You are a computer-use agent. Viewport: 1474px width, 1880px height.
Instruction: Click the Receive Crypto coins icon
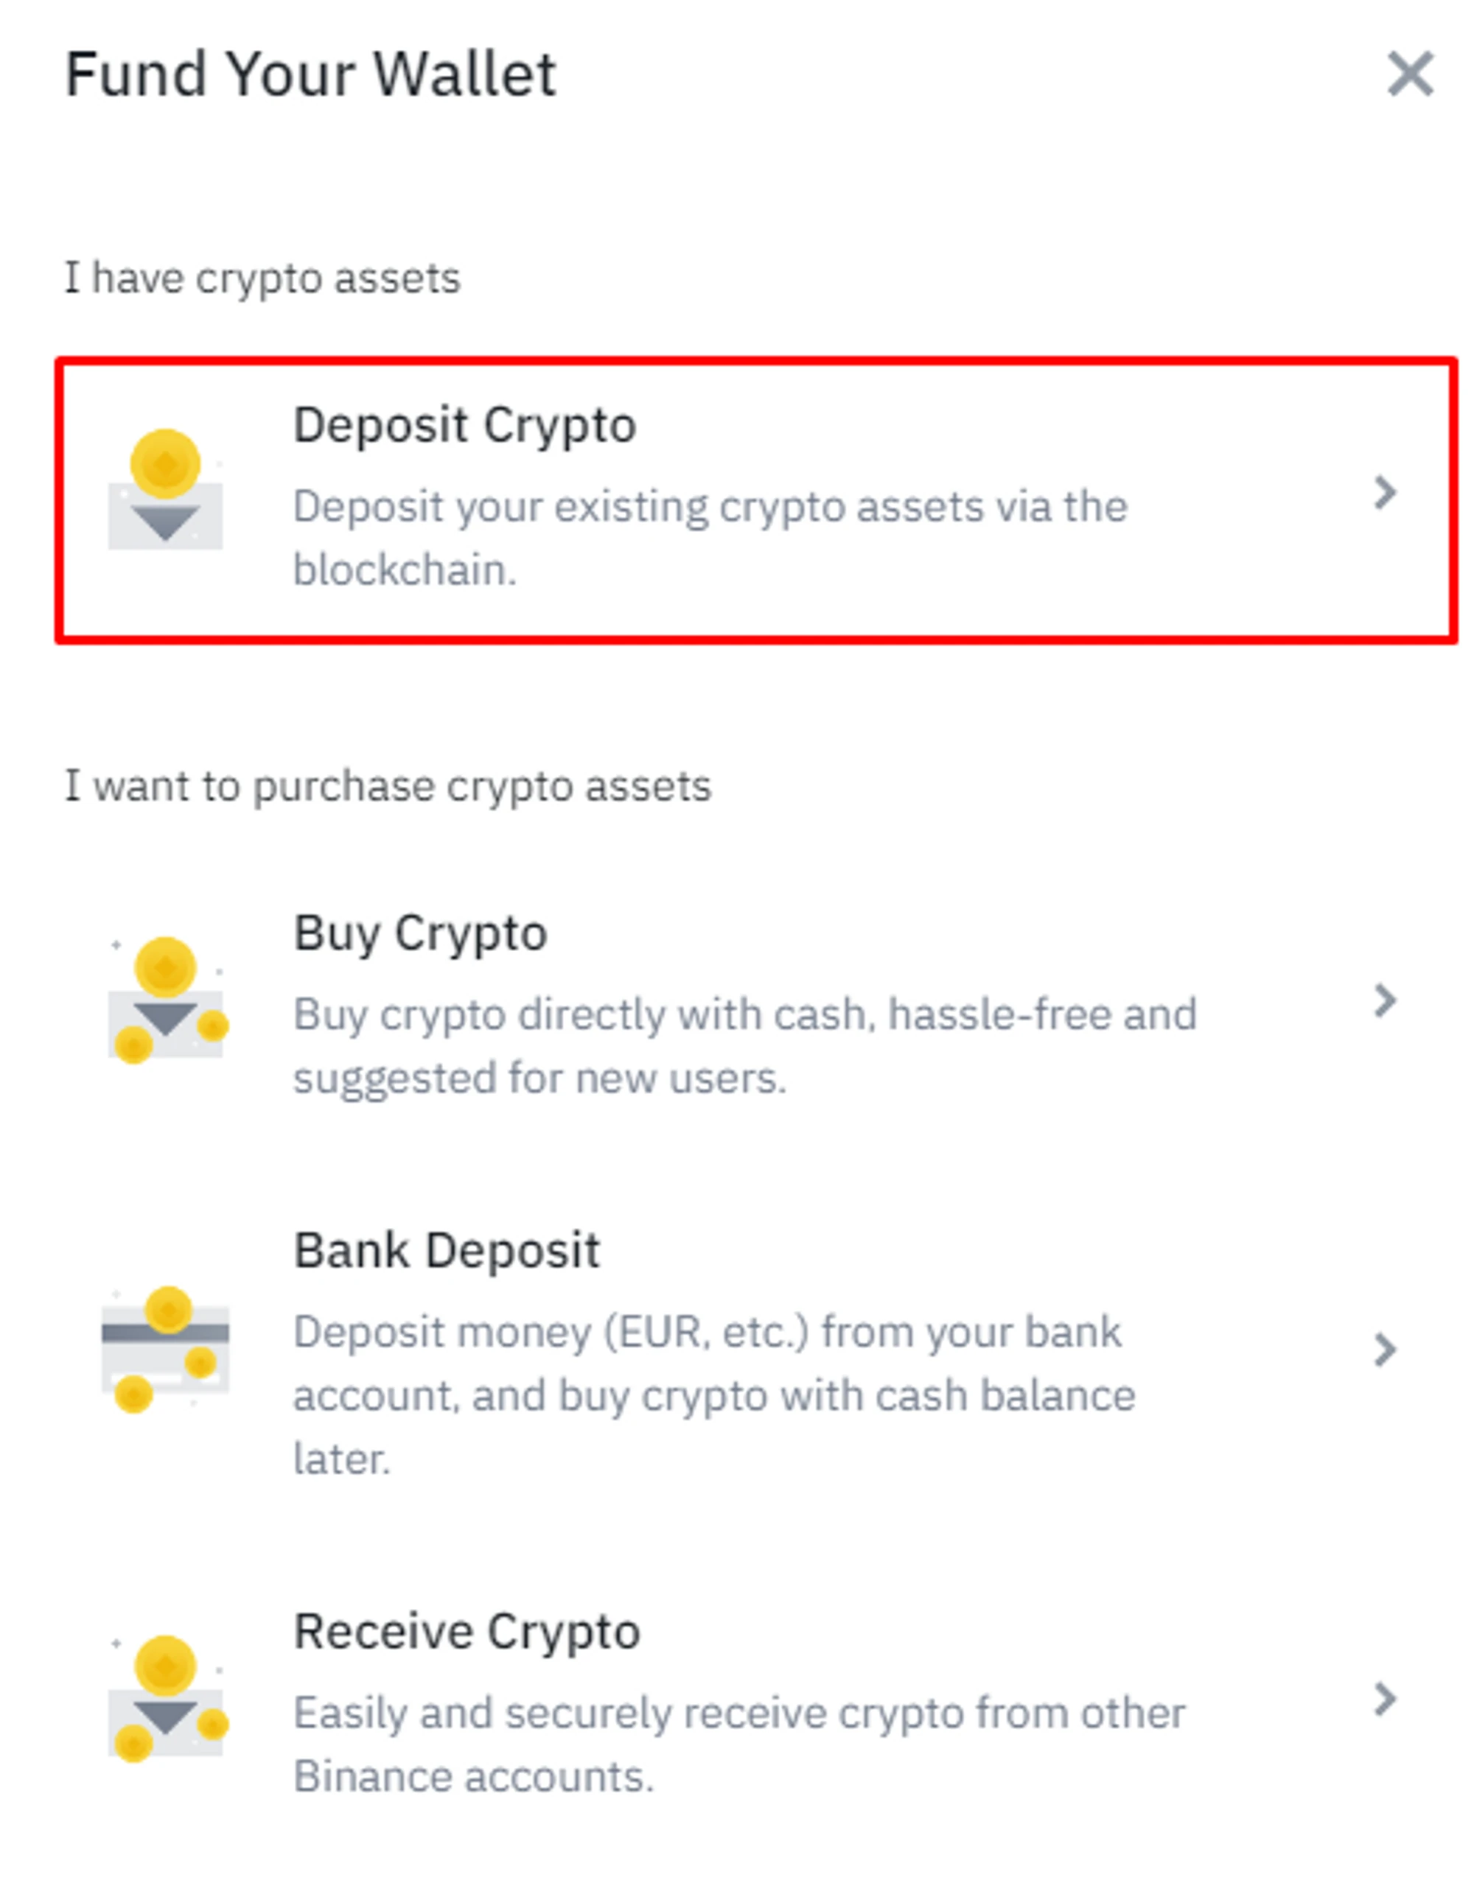pos(167,1697)
